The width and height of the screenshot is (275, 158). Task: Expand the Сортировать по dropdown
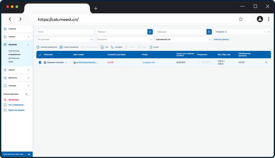pyautogui.click(x=183, y=39)
